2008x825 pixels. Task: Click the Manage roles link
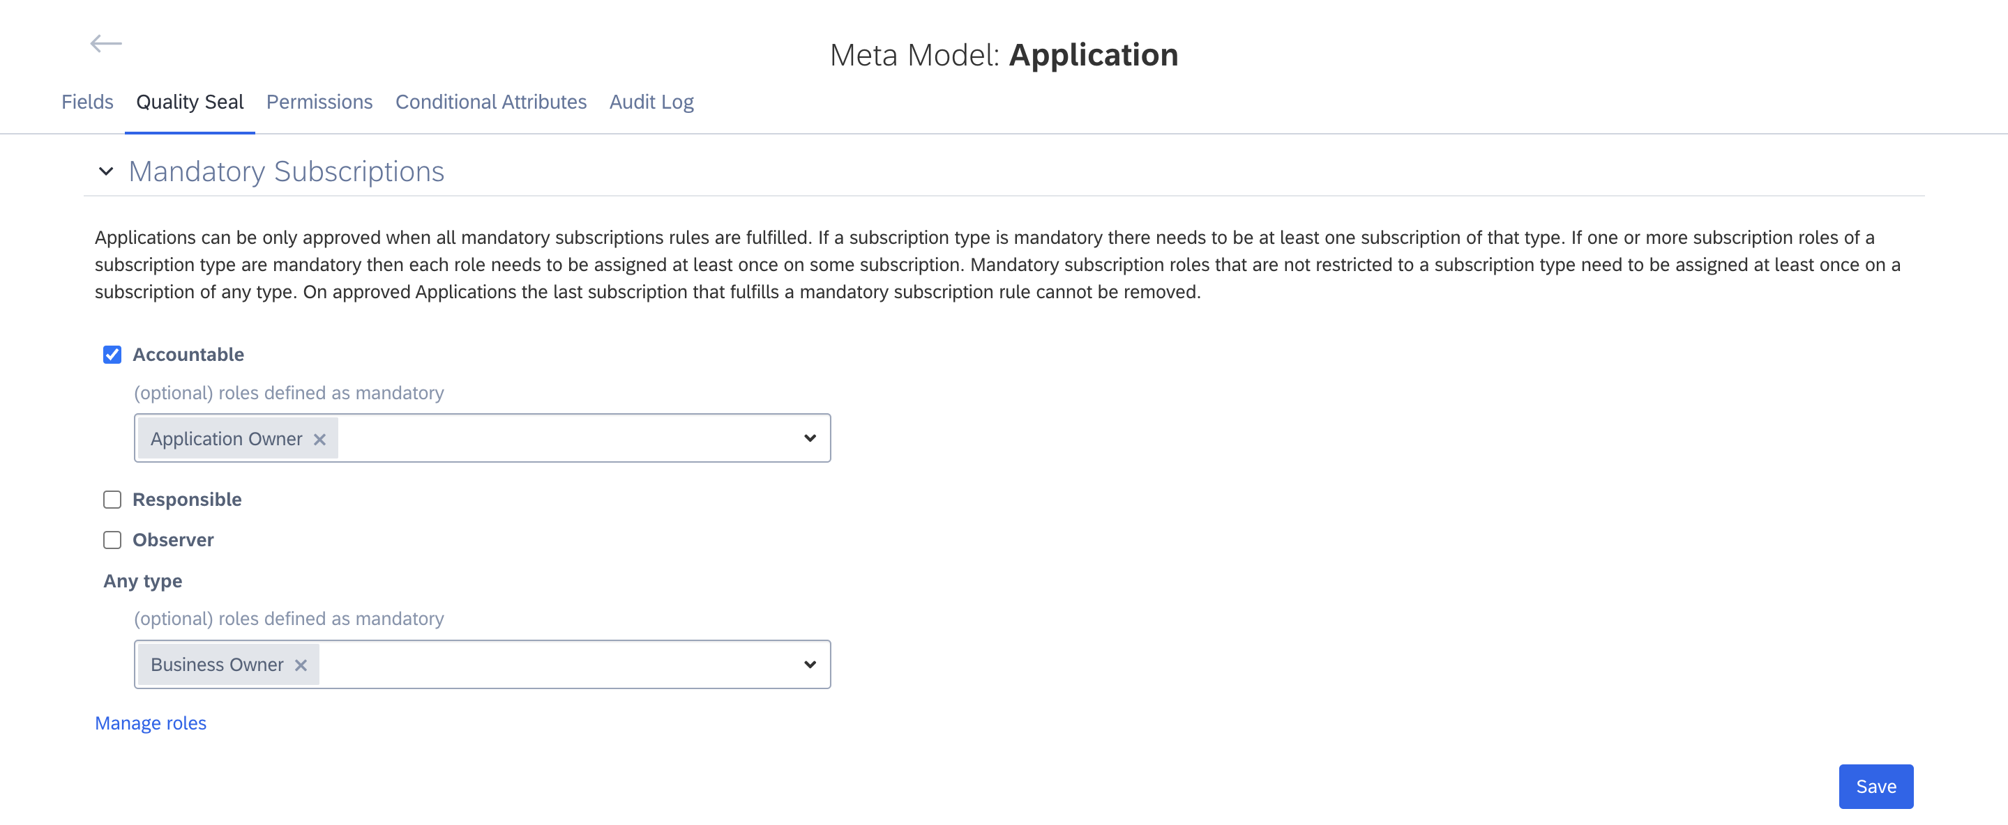150,723
